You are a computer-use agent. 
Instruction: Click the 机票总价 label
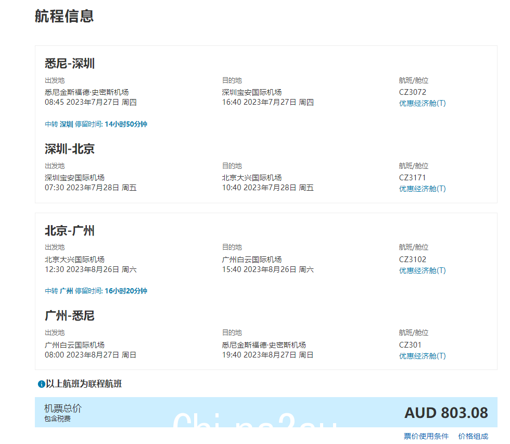click(x=63, y=408)
